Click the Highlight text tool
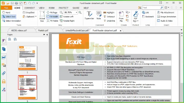Image resolution: width=184 pixels, height=103 pixels. pyautogui.click(x=109, y=13)
